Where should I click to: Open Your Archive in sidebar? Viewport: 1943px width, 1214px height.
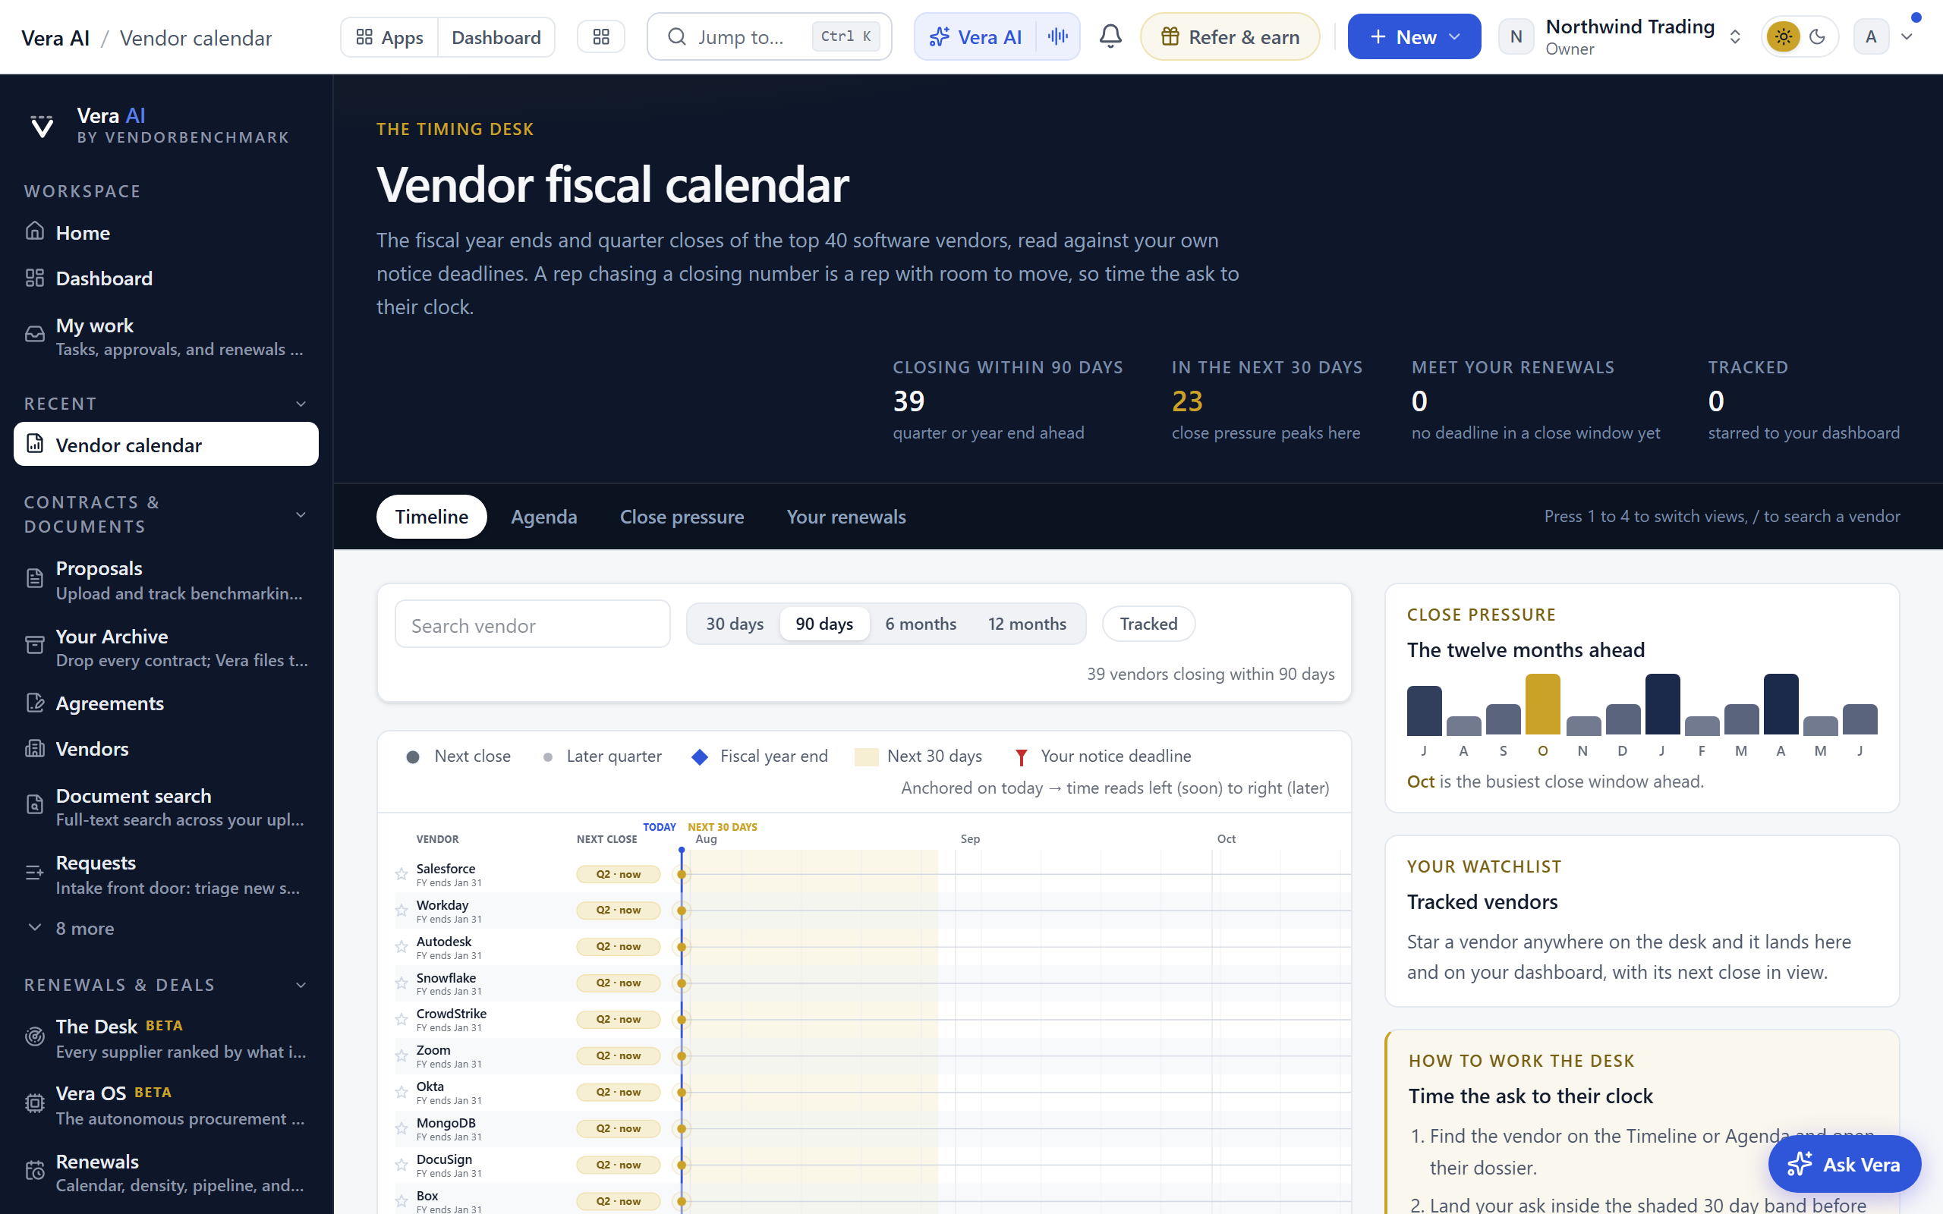coord(166,647)
